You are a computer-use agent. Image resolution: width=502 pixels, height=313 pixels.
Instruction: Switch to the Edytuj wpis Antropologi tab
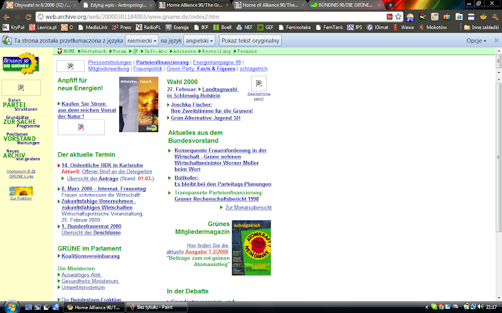(118, 5)
